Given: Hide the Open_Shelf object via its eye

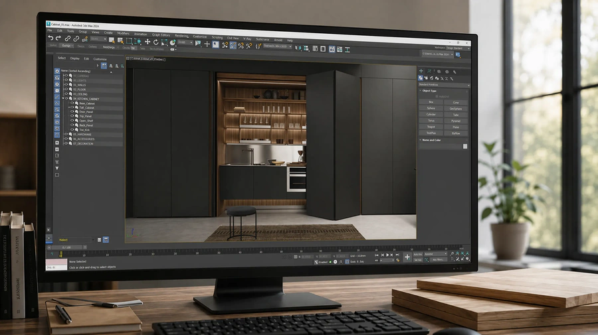Looking at the screenshot, I should pos(72,121).
